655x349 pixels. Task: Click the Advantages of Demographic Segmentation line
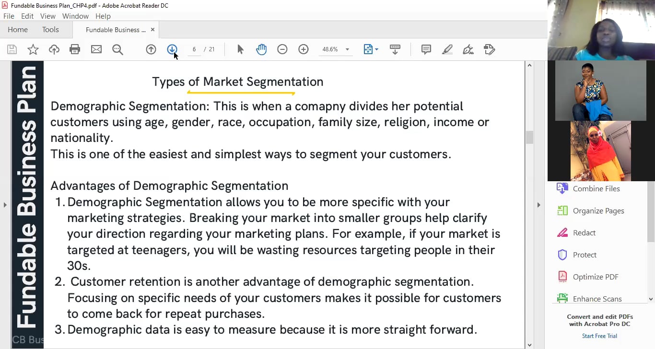pos(169,186)
